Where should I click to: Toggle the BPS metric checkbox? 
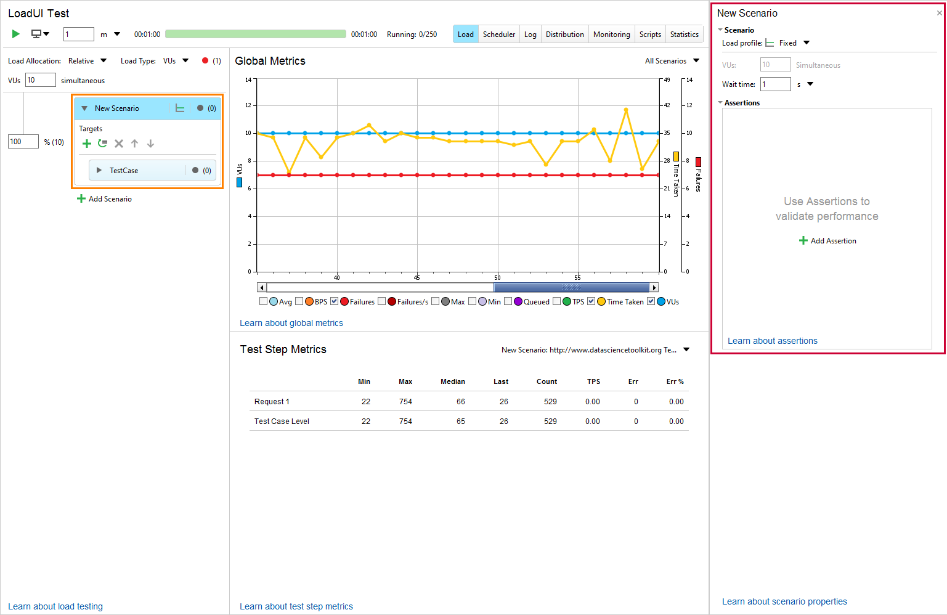click(x=299, y=301)
